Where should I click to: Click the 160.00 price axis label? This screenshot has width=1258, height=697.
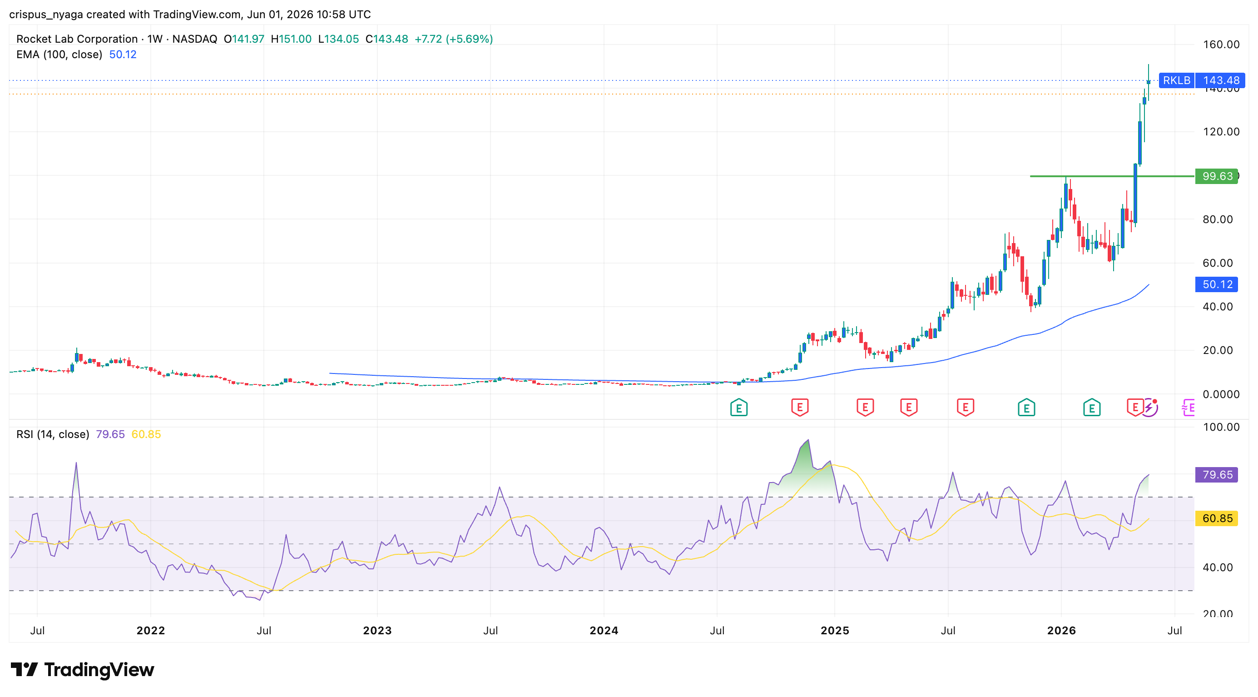(x=1221, y=45)
